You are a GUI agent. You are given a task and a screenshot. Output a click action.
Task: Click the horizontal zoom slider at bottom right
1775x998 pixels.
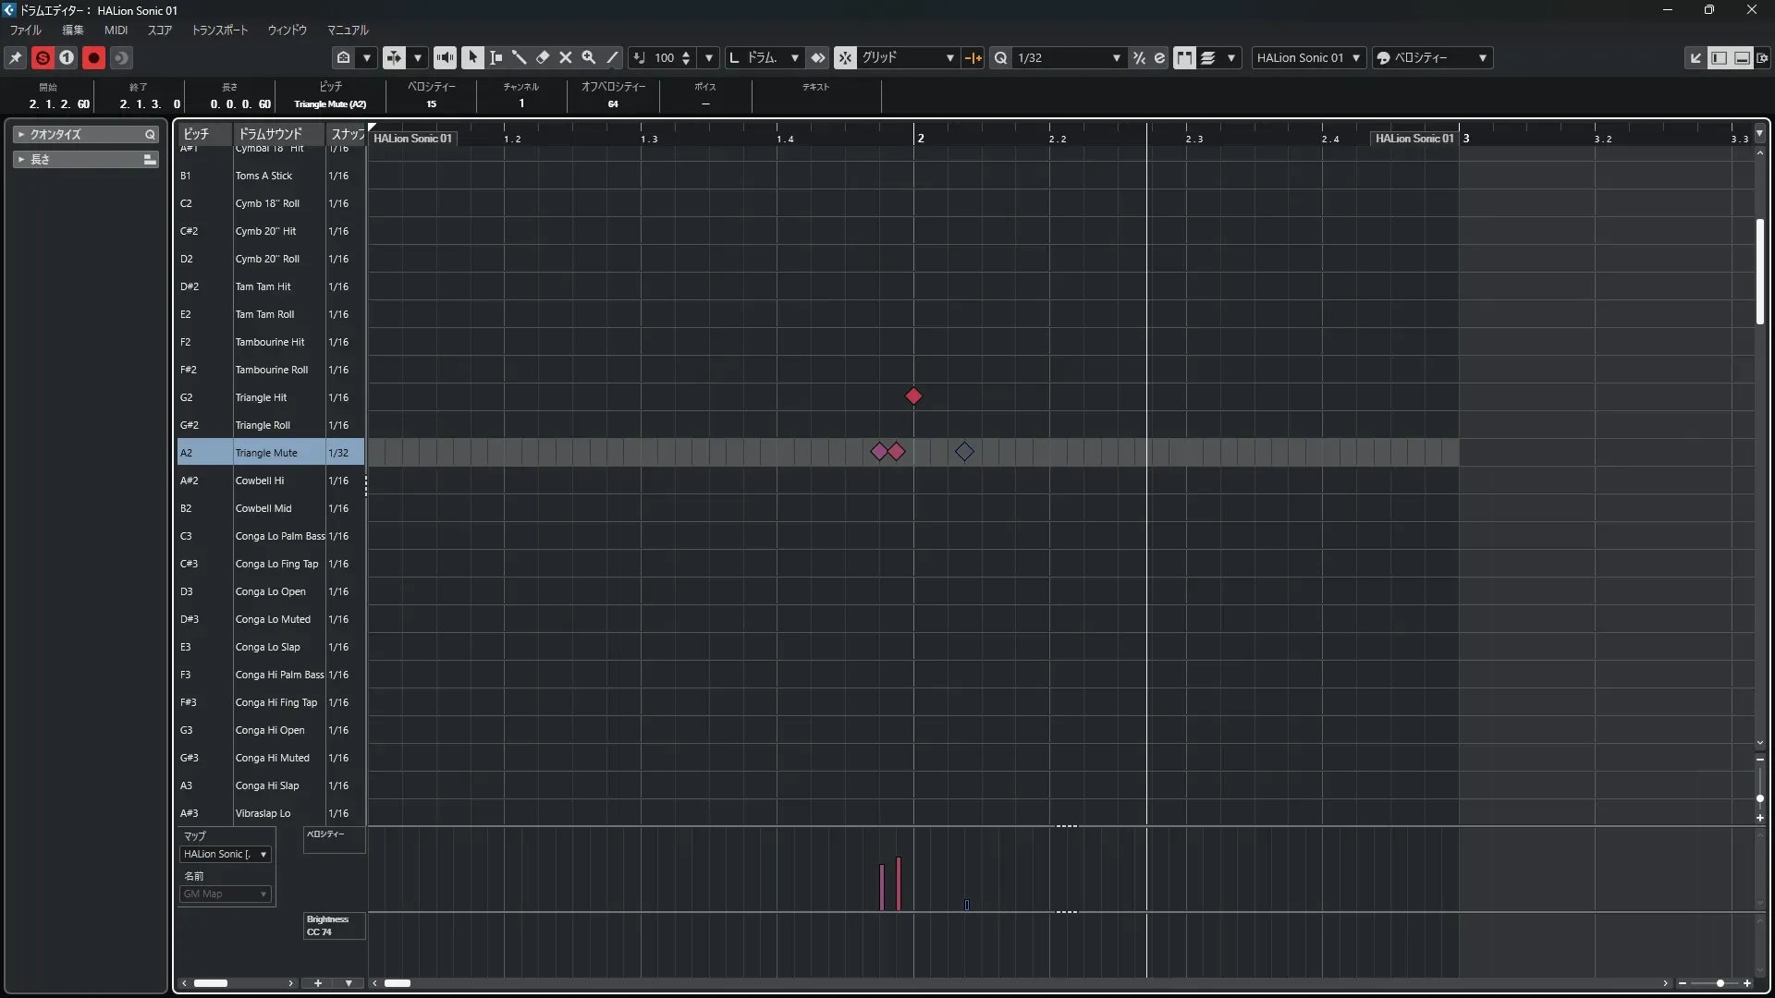tap(1720, 983)
